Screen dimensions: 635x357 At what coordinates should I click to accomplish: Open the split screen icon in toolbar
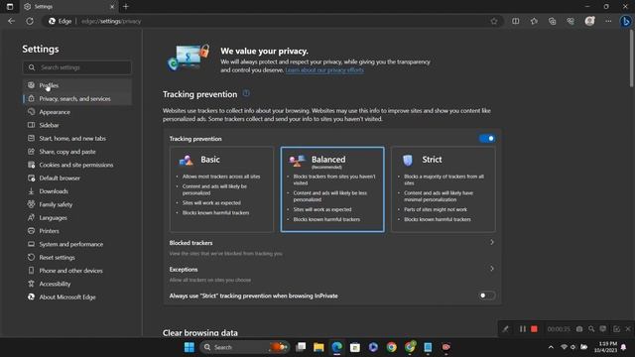click(515, 21)
